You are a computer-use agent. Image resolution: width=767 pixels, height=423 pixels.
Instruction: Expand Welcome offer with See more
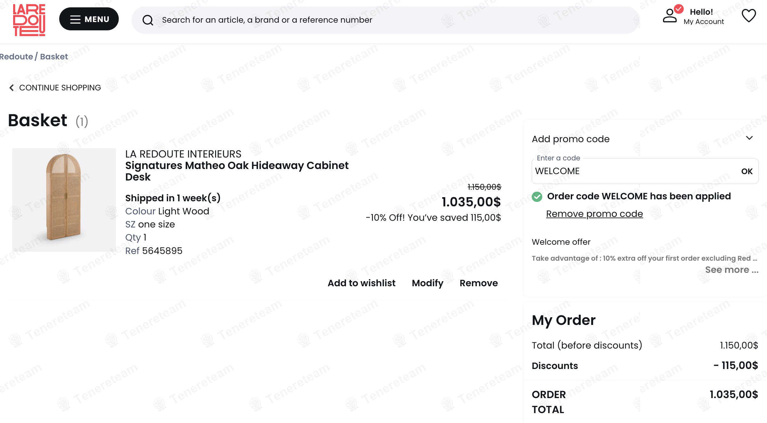731,270
